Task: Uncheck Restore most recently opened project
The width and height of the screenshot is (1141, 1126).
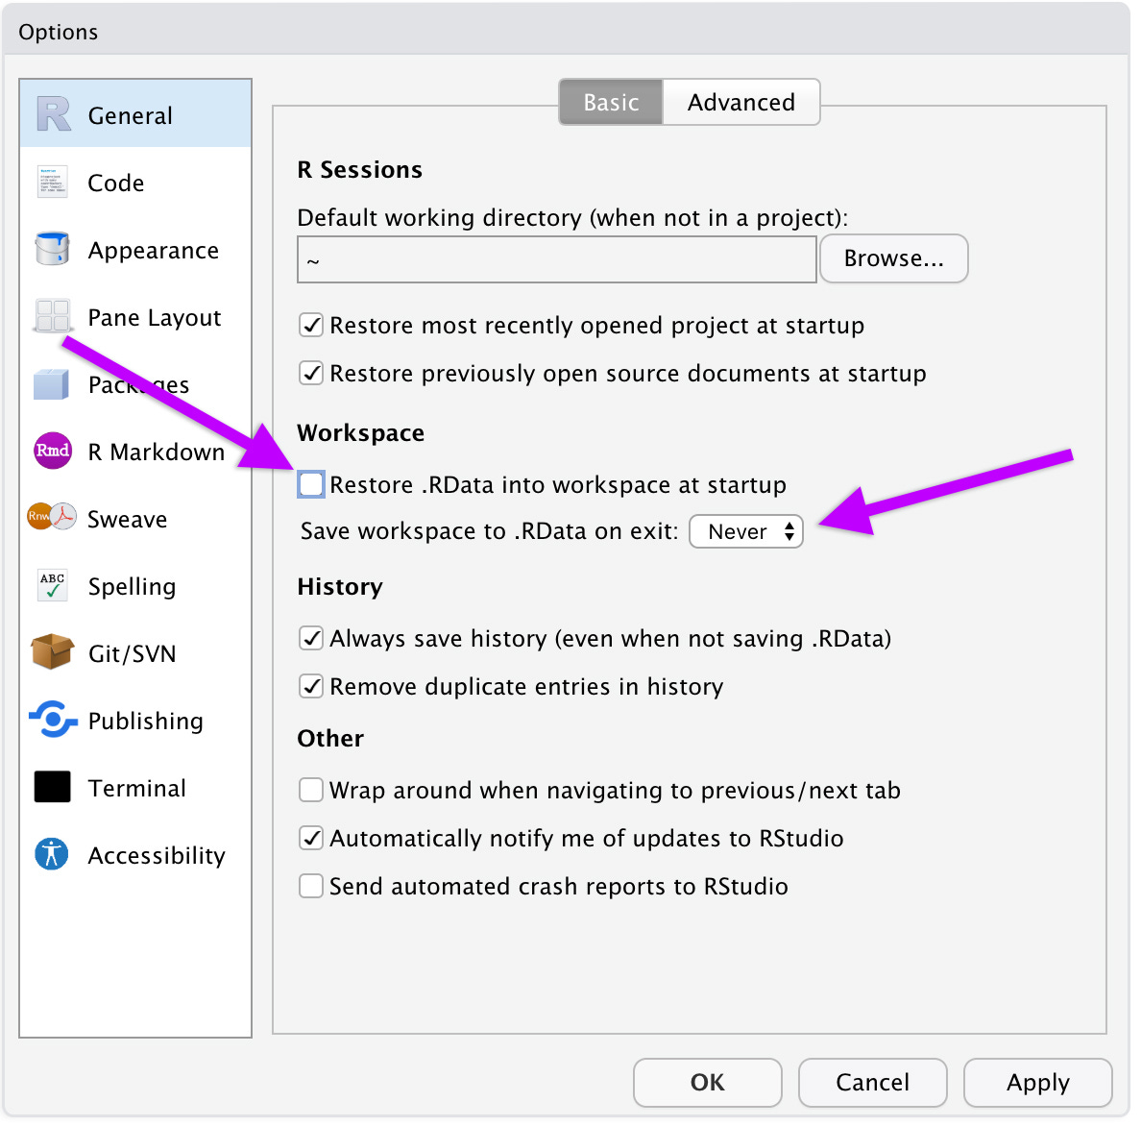Action: (311, 326)
